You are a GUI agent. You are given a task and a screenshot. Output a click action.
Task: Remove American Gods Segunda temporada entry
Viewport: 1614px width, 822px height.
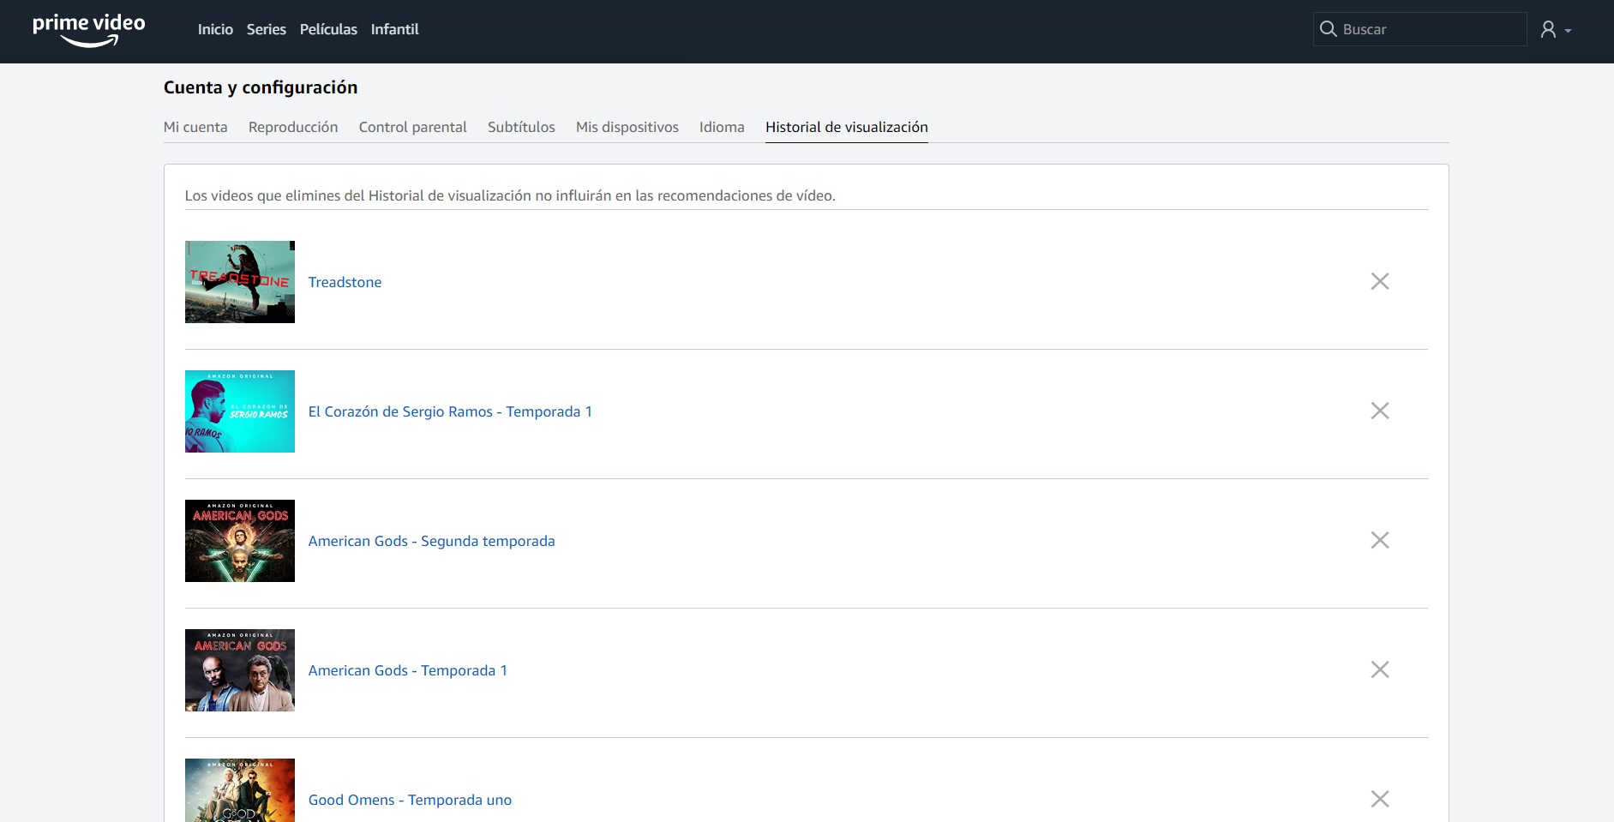[x=1379, y=540]
